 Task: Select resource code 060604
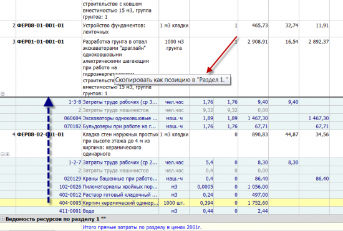pos(72,118)
